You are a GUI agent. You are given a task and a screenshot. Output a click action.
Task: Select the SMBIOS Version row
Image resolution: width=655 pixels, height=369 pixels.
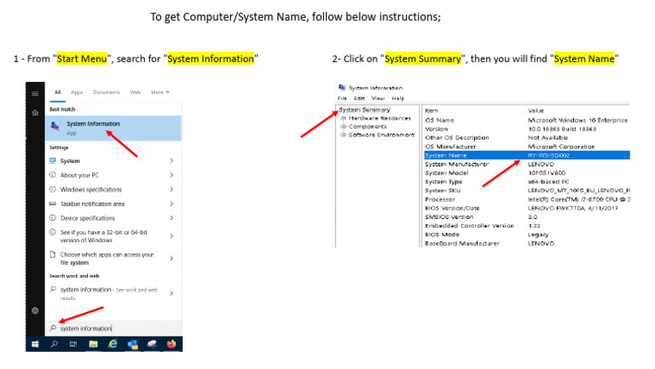527,216
